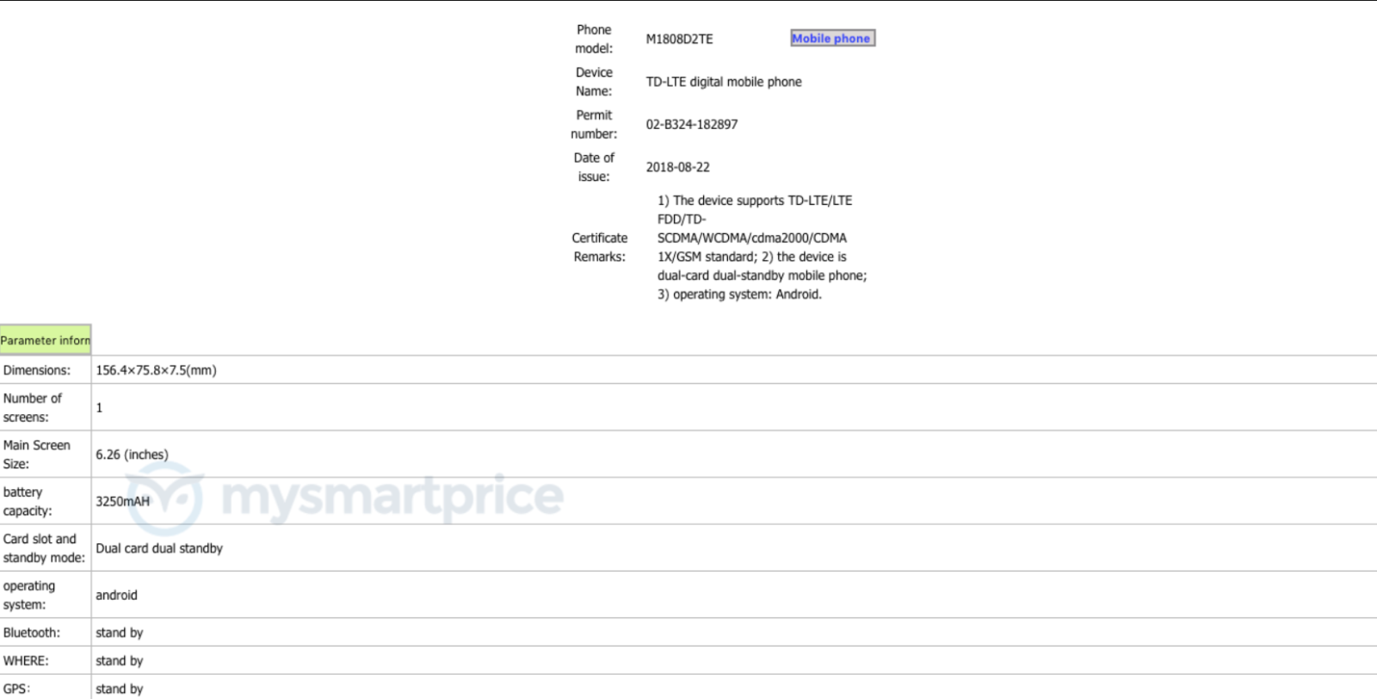Select permit number 02-B324-182897
Image resolution: width=1377 pixels, height=699 pixels.
pyautogui.click(x=692, y=124)
